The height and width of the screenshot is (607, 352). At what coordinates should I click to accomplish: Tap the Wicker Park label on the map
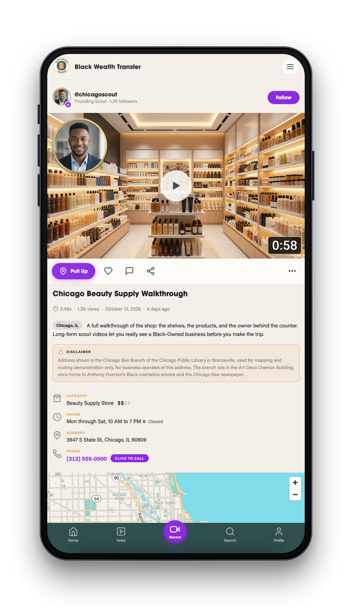click(x=119, y=497)
